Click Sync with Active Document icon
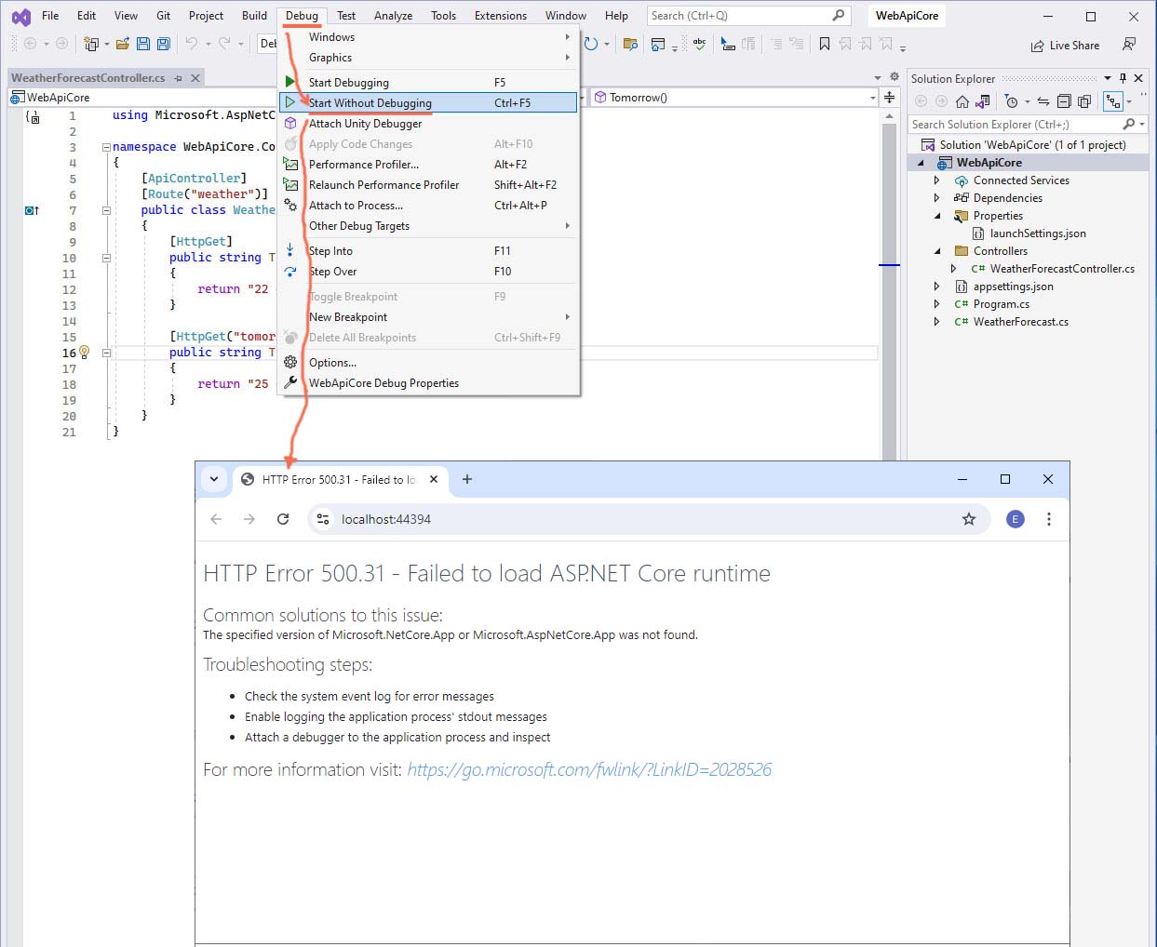Screen dimensions: 1157x947 click(1043, 101)
